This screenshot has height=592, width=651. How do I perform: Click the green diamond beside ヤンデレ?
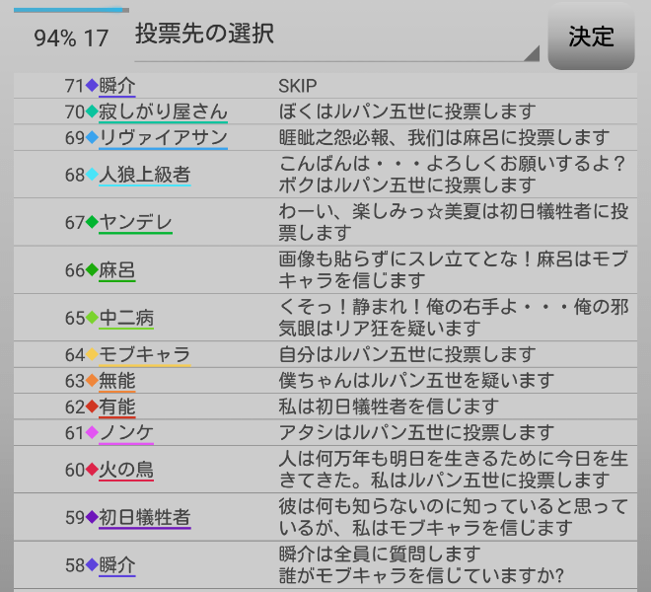(x=92, y=222)
